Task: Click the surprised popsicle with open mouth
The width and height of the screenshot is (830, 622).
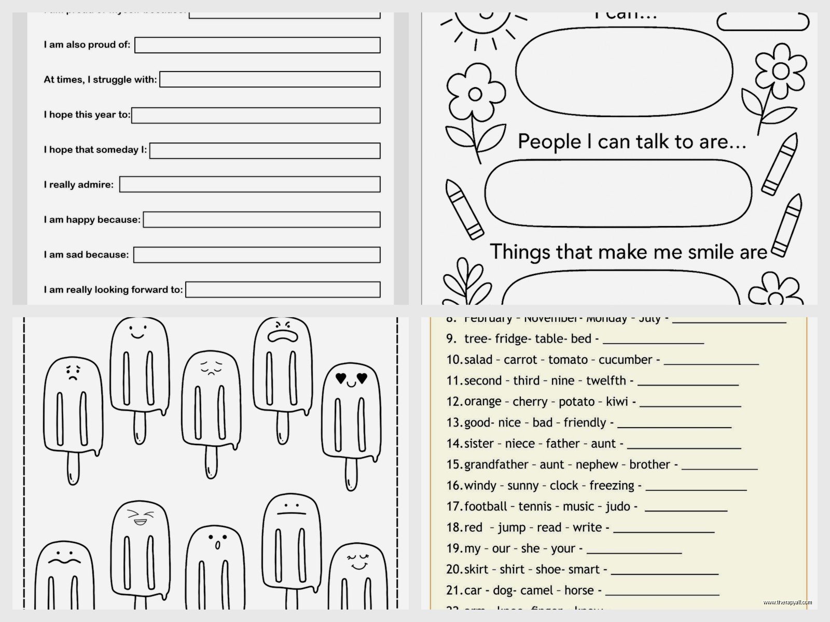Action: pyautogui.click(x=215, y=568)
